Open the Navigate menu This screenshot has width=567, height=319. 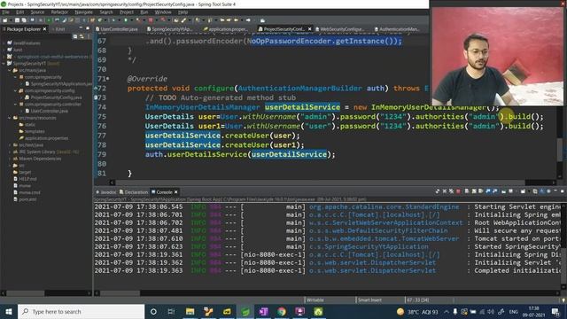(83, 12)
